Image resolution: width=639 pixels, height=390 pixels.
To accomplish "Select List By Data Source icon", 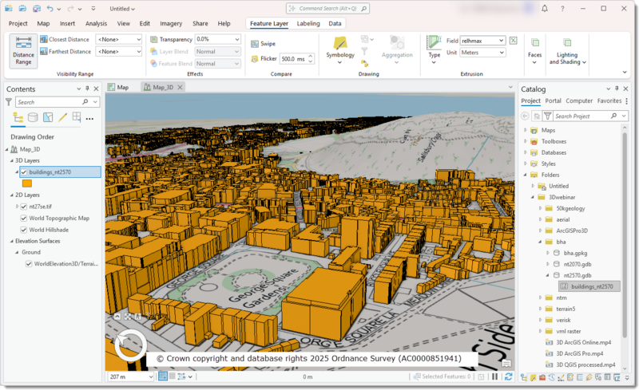I will tap(33, 118).
